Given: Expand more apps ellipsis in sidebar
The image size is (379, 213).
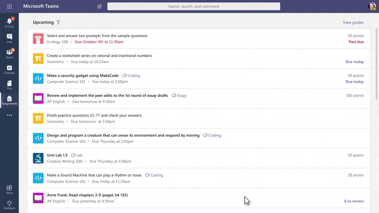Looking at the screenshot, I should pyautogui.click(x=9, y=115).
